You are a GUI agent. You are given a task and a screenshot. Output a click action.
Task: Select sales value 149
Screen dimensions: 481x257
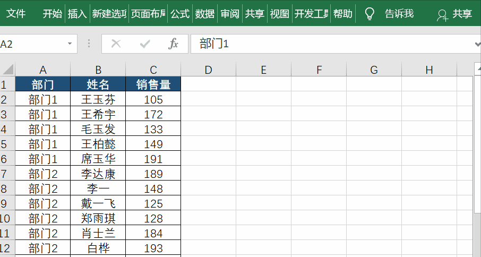(x=153, y=144)
